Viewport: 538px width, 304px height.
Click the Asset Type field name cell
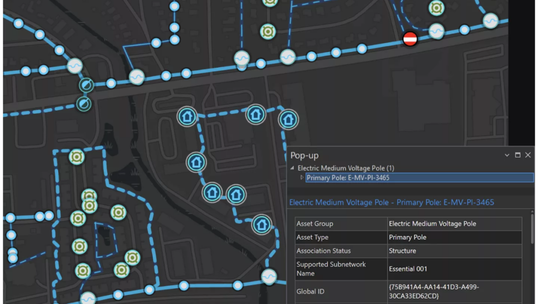341,237
